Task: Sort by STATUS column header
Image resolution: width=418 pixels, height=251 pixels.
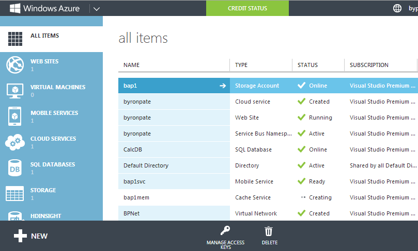Action: (307, 65)
